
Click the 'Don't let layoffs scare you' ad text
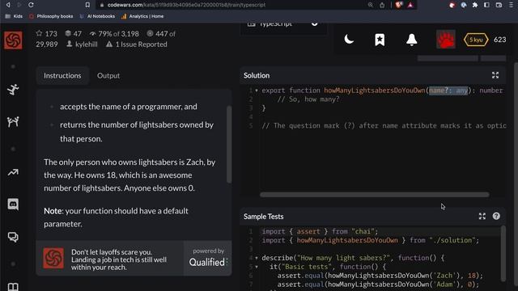tap(119, 259)
